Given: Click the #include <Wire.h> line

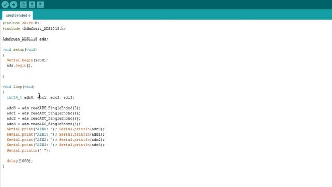Looking at the screenshot, I should [21, 23].
